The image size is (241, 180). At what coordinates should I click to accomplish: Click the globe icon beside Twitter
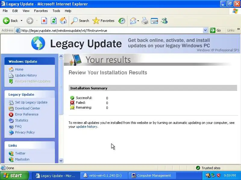coord(11,153)
